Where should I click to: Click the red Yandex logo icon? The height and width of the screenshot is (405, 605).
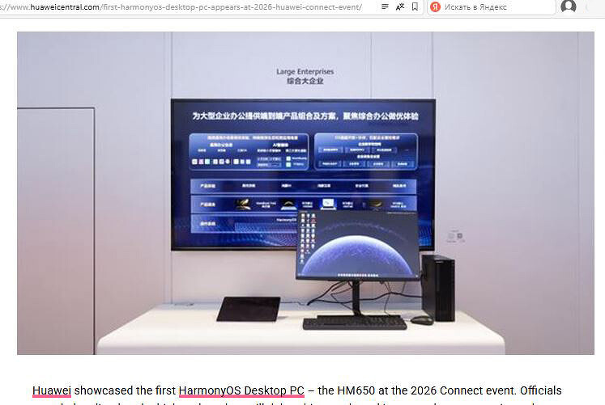tap(435, 7)
